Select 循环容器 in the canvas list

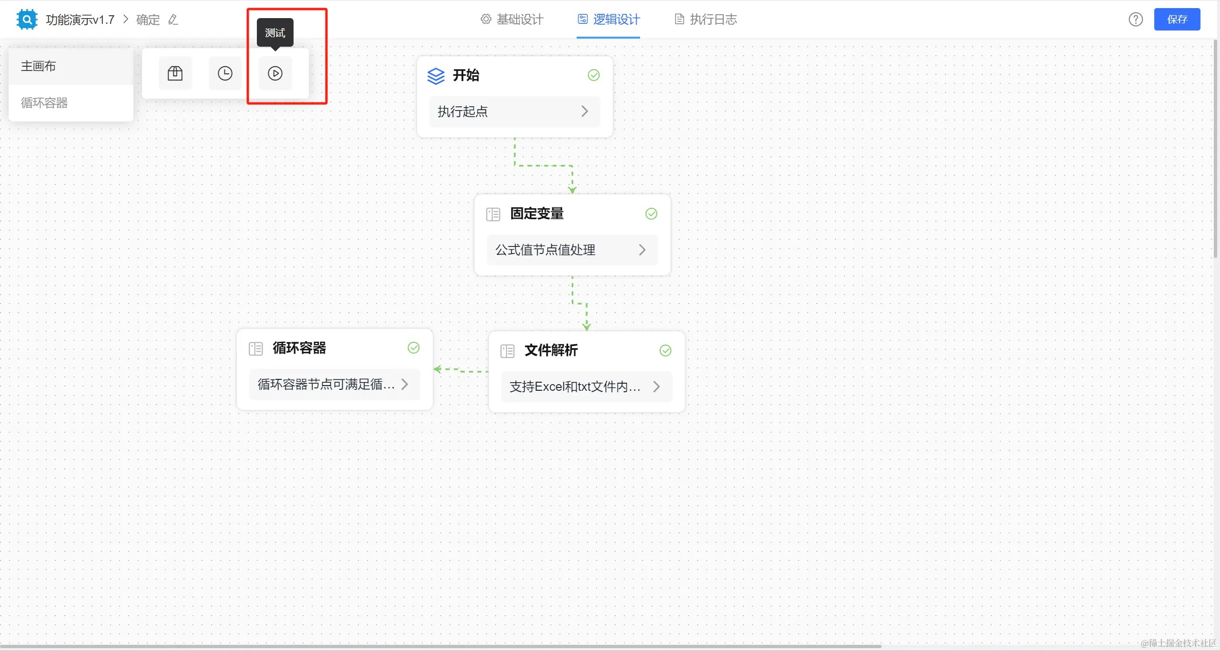(44, 103)
